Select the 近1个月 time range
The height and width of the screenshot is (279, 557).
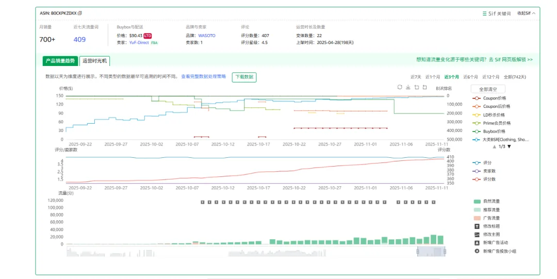(433, 77)
